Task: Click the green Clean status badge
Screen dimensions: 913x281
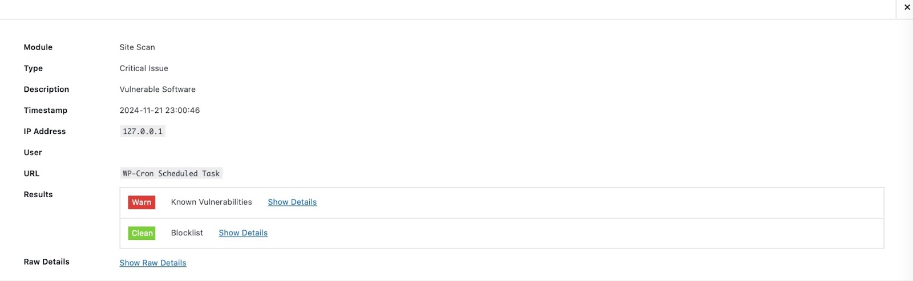Action: point(142,233)
